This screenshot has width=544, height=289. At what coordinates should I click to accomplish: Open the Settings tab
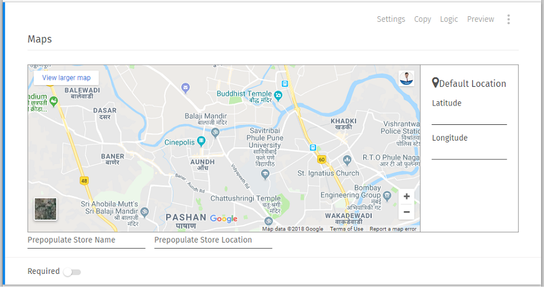[391, 19]
